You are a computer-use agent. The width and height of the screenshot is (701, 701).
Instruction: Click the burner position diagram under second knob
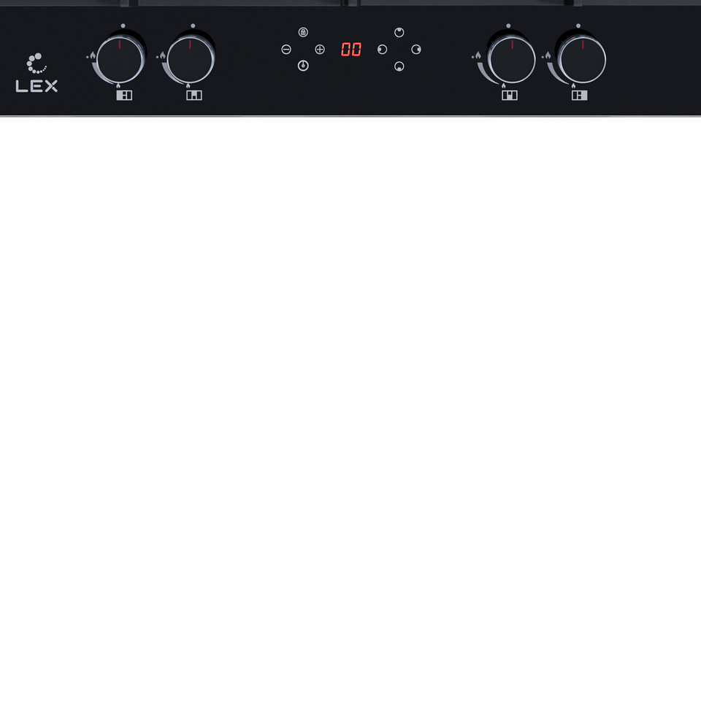click(x=194, y=95)
